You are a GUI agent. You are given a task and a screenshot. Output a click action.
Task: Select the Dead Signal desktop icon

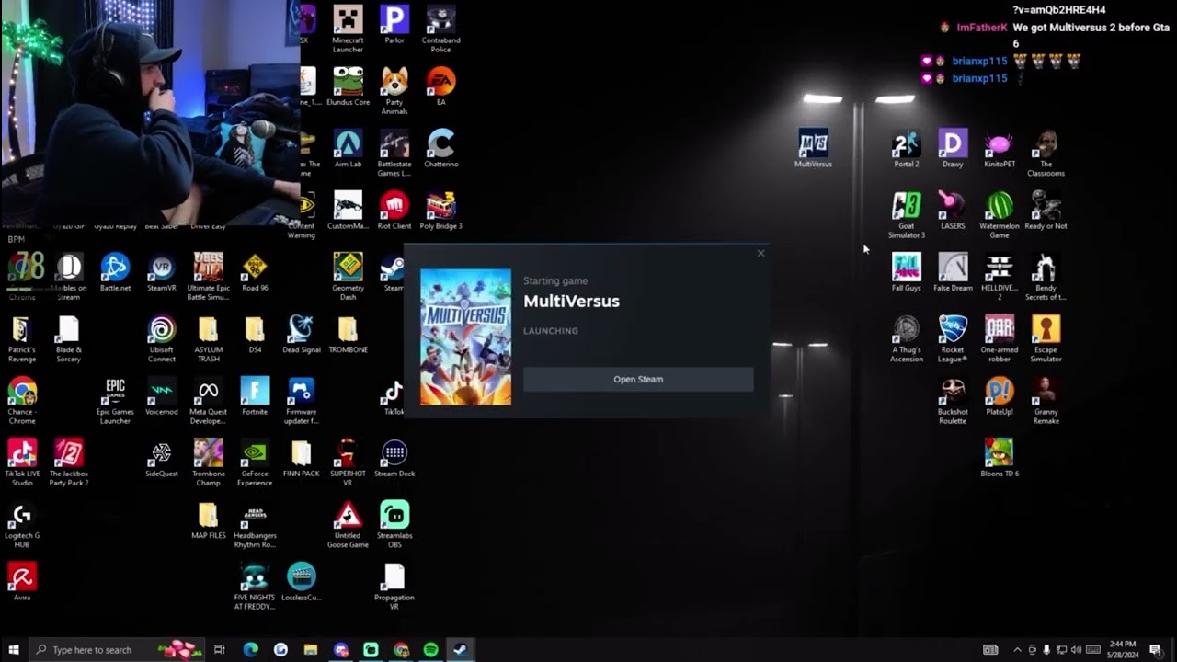[302, 334]
